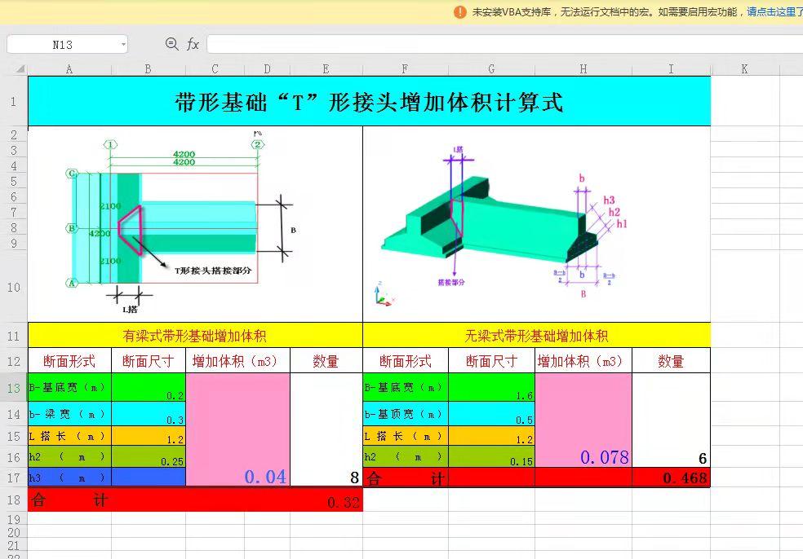Select the yellow header 有梁式带形基础增加体积

194,334
